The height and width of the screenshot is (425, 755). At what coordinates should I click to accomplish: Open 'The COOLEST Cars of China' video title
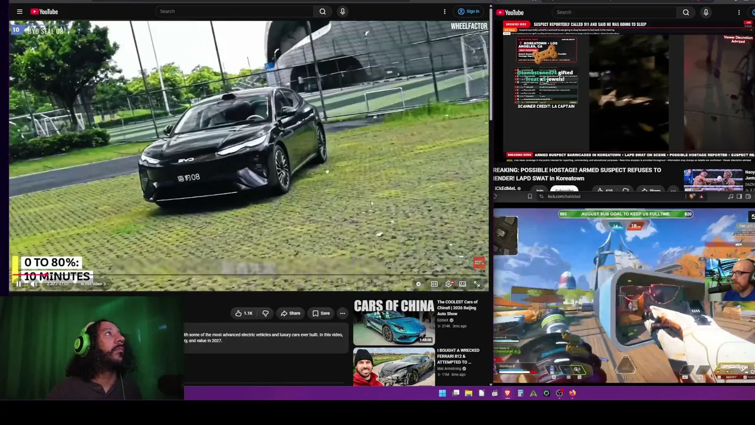coord(457,308)
